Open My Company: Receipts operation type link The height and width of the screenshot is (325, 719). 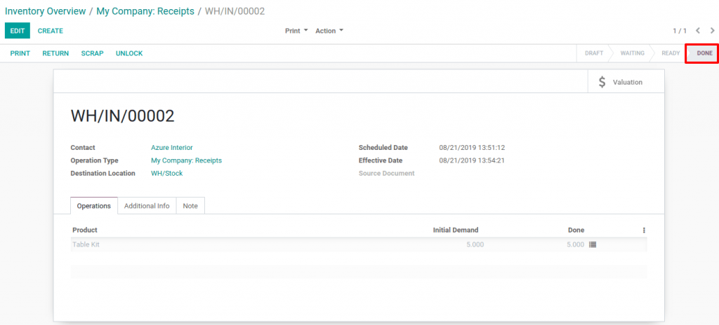(187, 160)
